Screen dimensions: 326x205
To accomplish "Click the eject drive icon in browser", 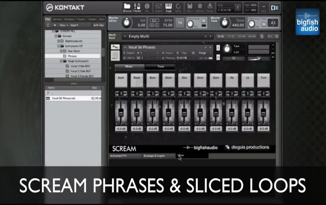I will [55, 25].
